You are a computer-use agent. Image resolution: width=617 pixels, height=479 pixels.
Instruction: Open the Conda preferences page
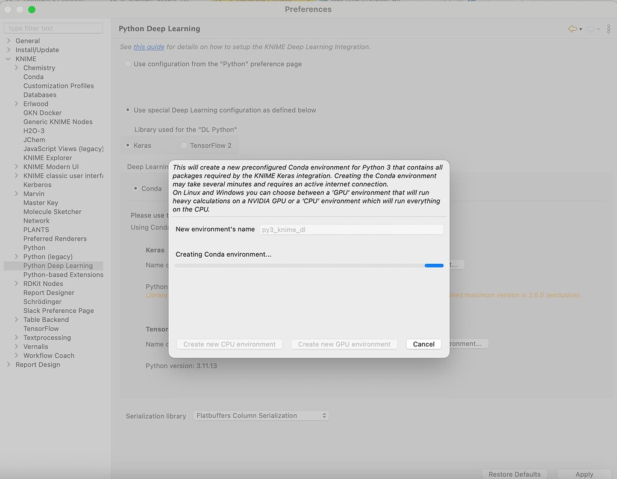click(33, 77)
